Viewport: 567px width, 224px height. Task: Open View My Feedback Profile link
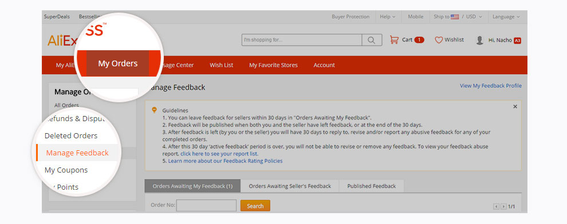coord(491,86)
